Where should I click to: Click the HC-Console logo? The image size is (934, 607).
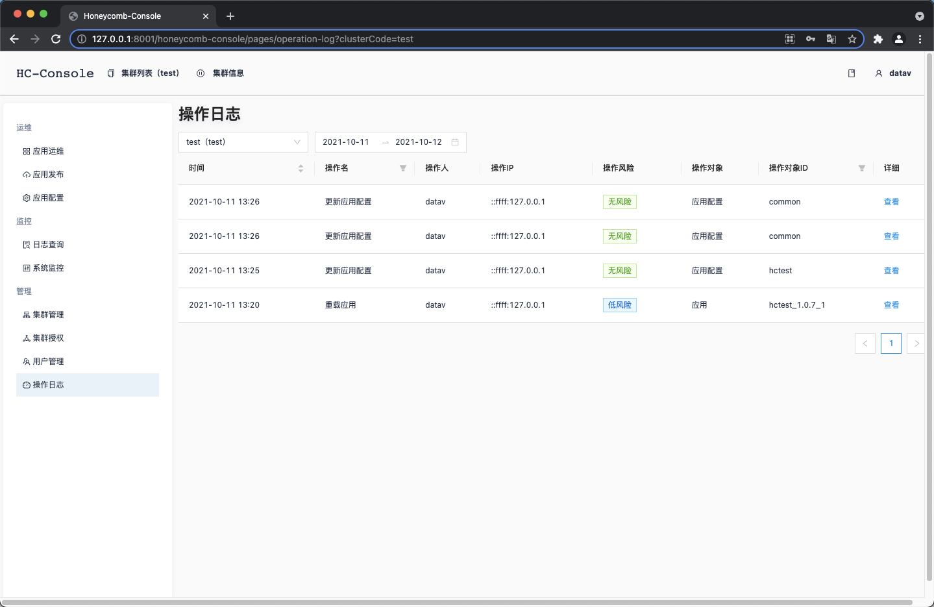coord(55,73)
